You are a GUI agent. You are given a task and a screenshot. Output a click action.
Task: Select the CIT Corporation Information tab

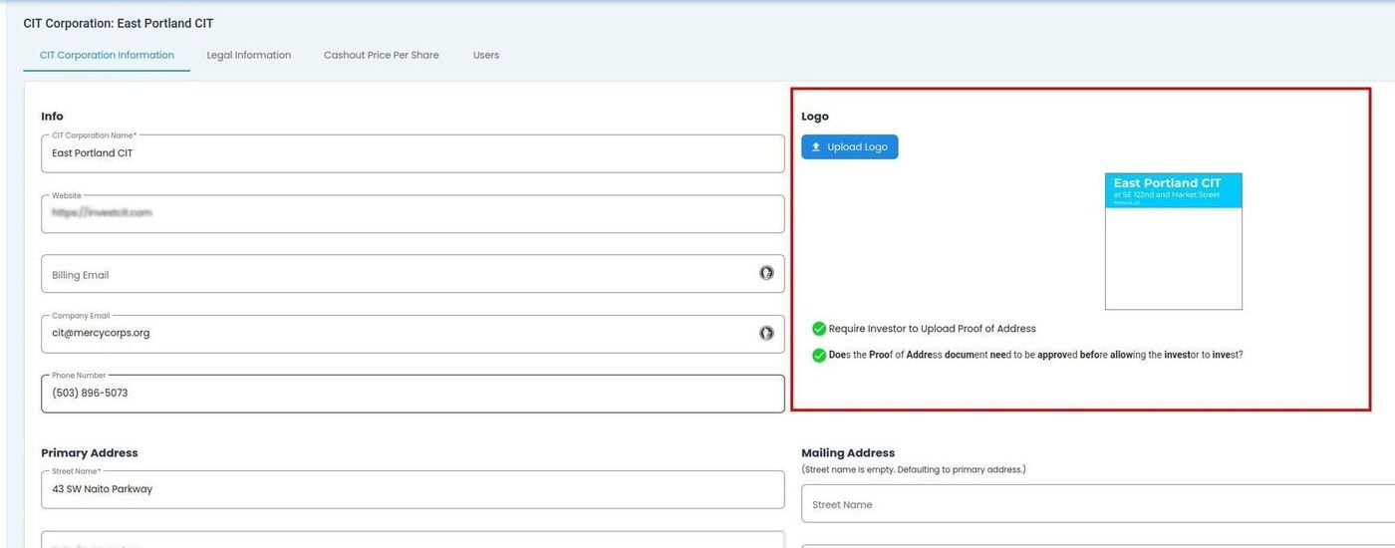tap(107, 55)
